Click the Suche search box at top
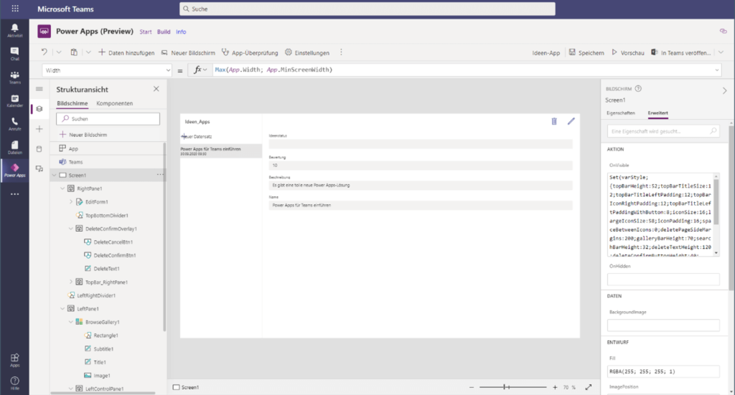Image resolution: width=735 pixels, height=395 pixels. click(367, 9)
